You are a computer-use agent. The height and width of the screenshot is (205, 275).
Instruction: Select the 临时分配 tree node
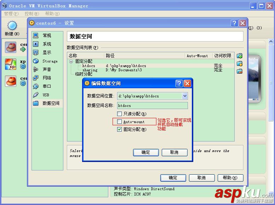tap(84, 74)
